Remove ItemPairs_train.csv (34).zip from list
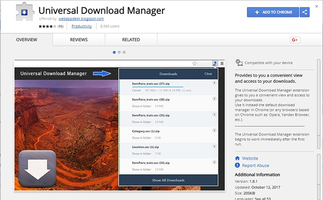The height and width of the screenshot is (200, 323). point(214,162)
